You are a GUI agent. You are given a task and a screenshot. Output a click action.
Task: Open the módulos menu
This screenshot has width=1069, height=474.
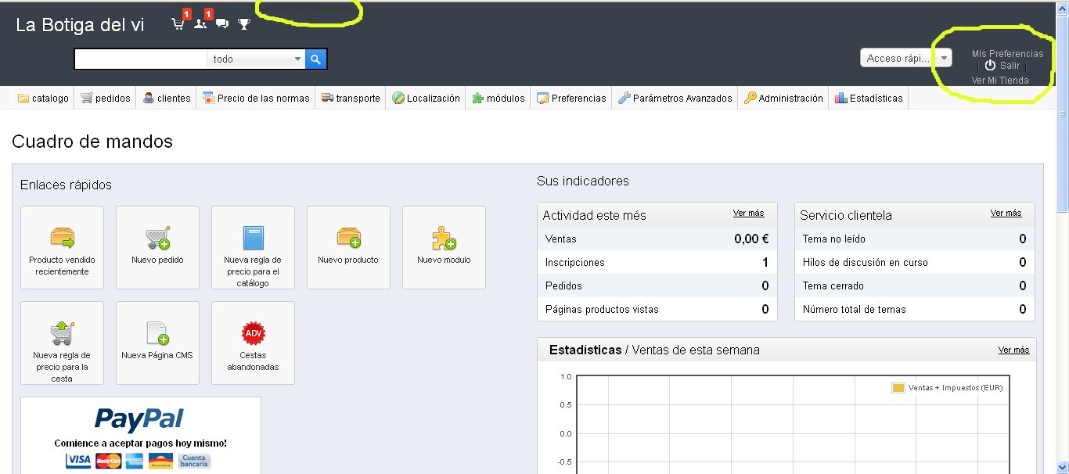[x=499, y=98]
